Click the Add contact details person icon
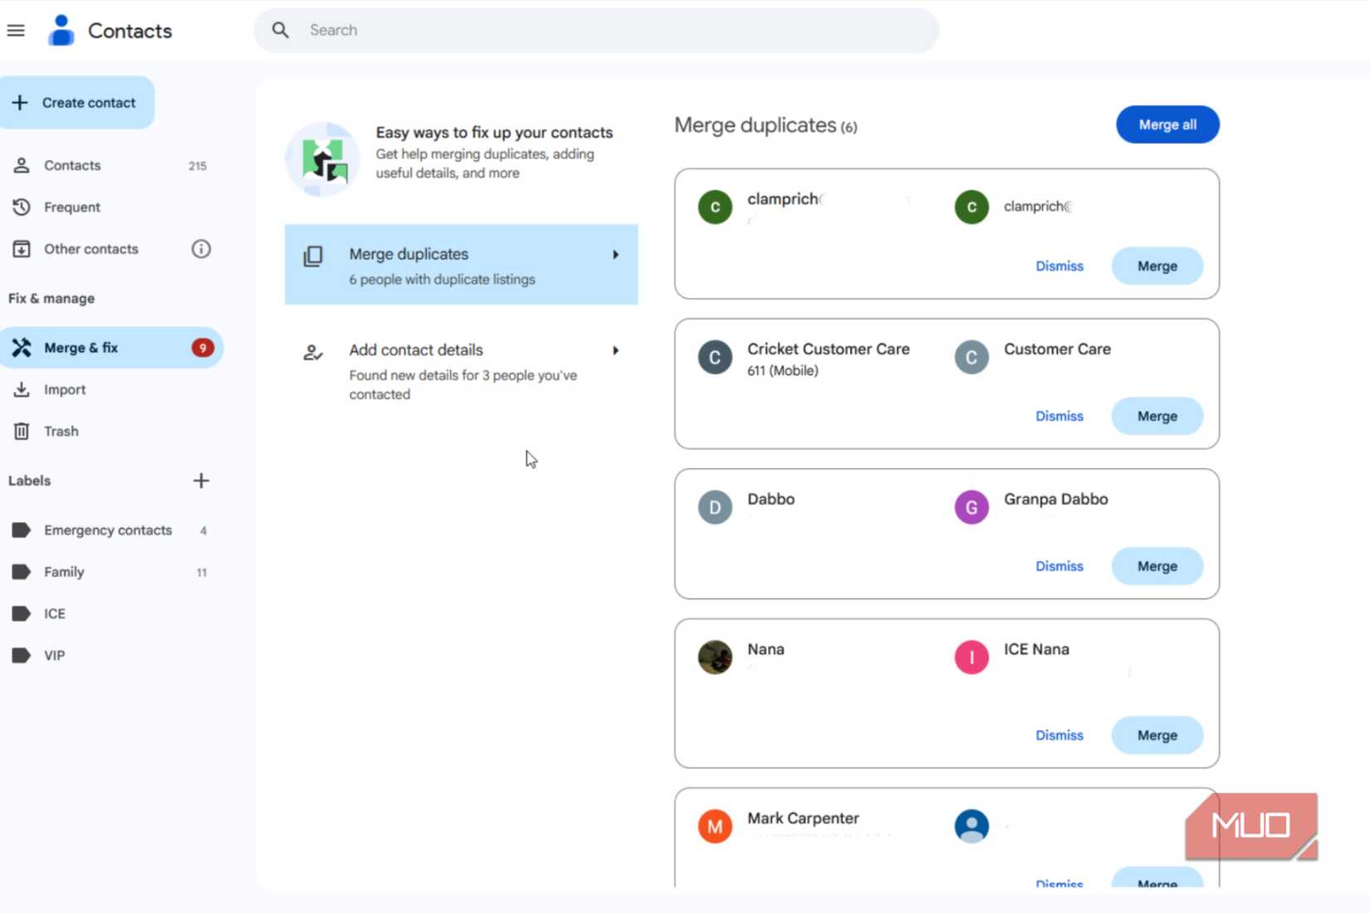The image size is (1370, 913). coord(313,353)
